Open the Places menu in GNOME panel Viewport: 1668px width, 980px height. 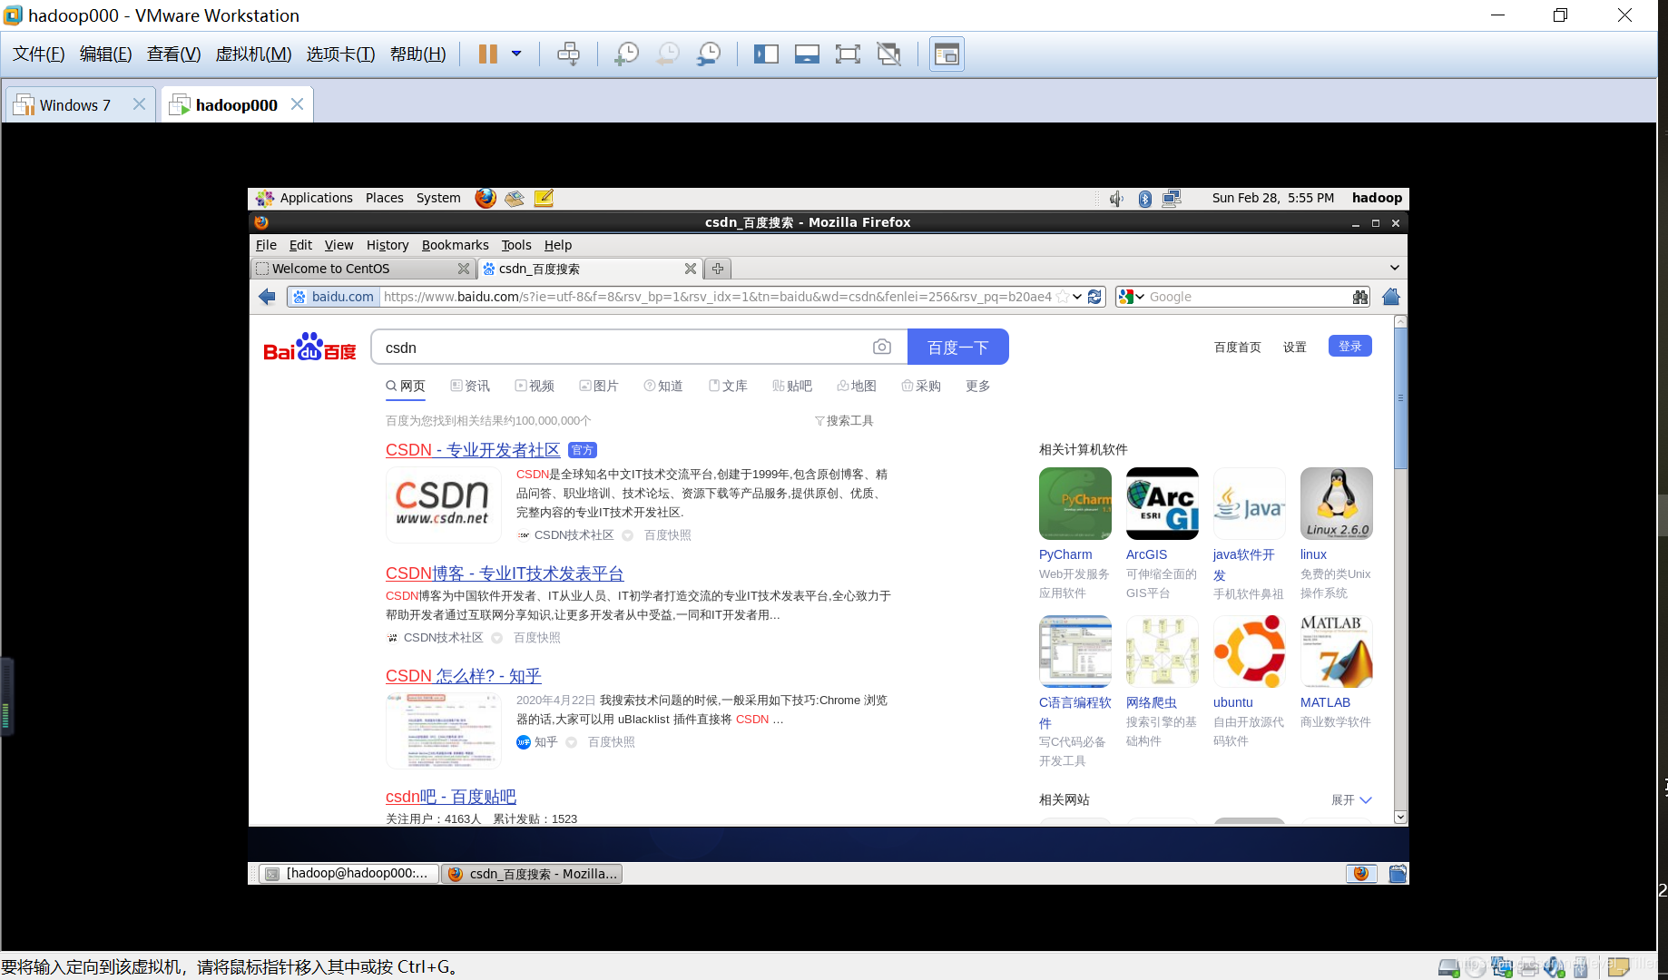[x=385, y=198]
